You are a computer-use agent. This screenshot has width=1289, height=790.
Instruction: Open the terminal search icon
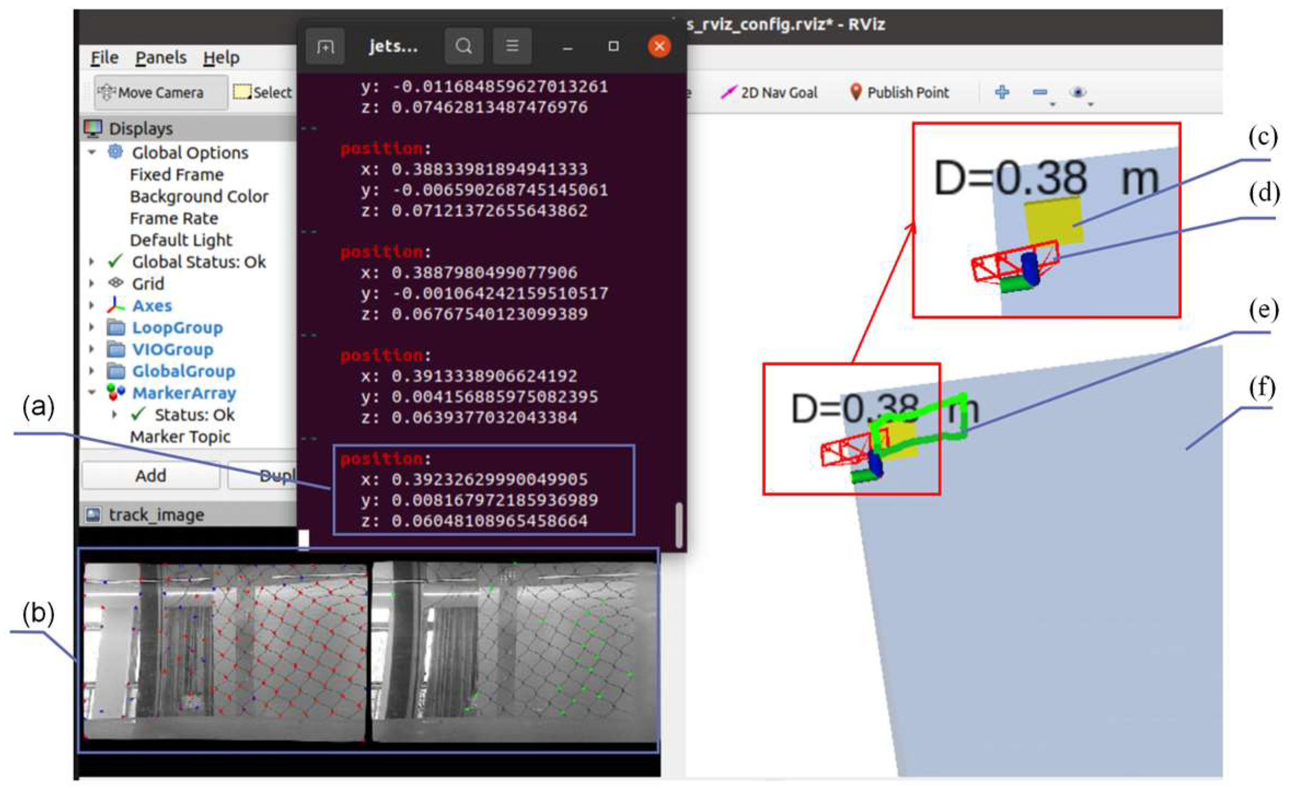point(463,47)
